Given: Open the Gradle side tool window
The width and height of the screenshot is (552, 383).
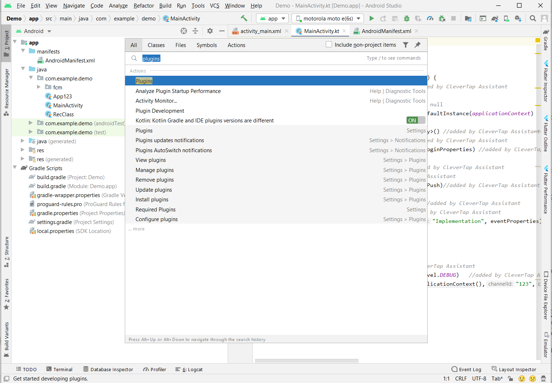Looking at the screenshot, I should [546, 39].
